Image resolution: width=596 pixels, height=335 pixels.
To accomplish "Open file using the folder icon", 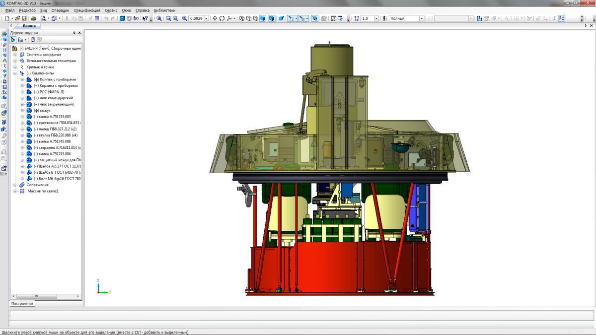I will point(17,18).
